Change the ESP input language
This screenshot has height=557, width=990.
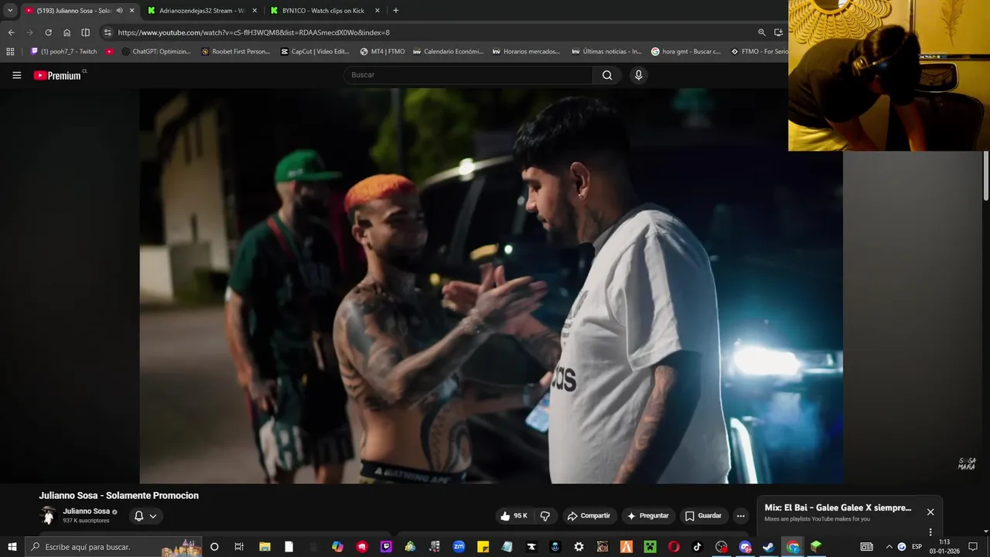click(917, 547)
